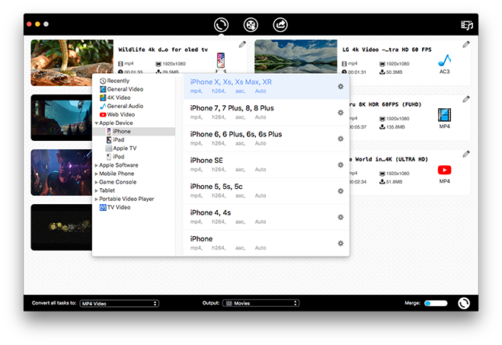502x345 pixels.
Task: Select General Video category
Action: (121, 89)
